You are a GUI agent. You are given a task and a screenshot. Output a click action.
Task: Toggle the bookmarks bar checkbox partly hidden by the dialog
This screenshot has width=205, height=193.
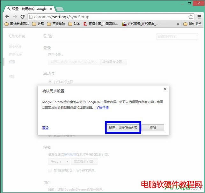[x=50, y=136]
